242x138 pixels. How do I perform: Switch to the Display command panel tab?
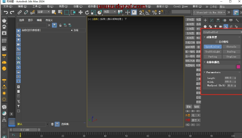pyautogui.click(x=231, y=20)
